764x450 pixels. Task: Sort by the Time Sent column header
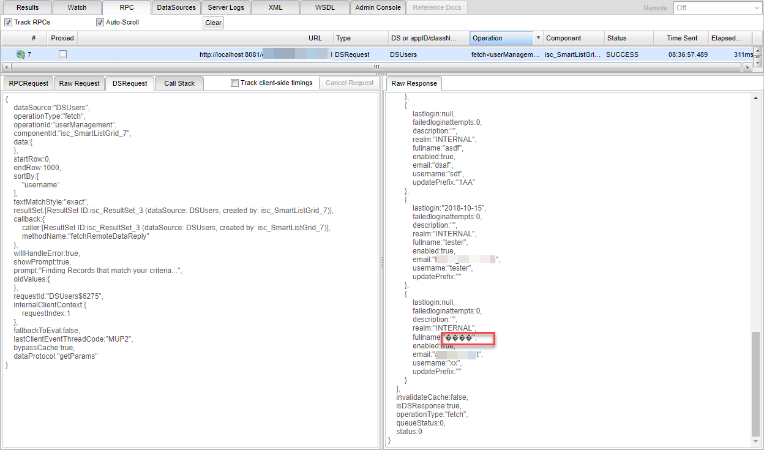pyautogui.click(x=681, y=38)
